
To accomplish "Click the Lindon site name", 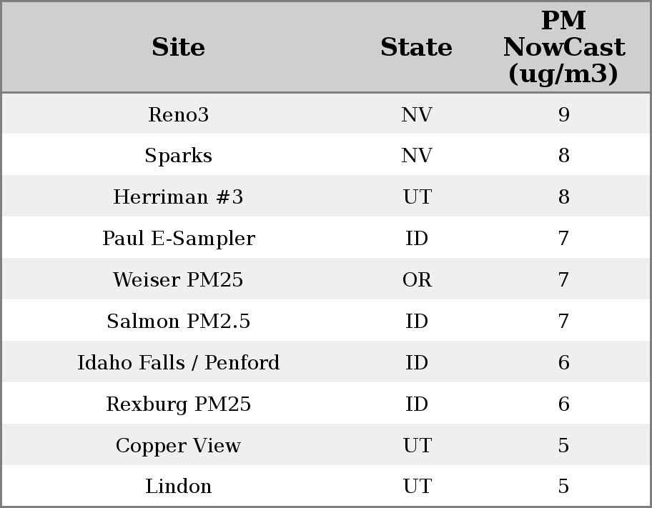I will click(178, 487).
